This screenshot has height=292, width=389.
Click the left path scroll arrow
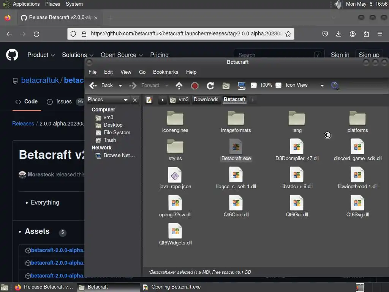pyautogui.click(x=163, y=100)
